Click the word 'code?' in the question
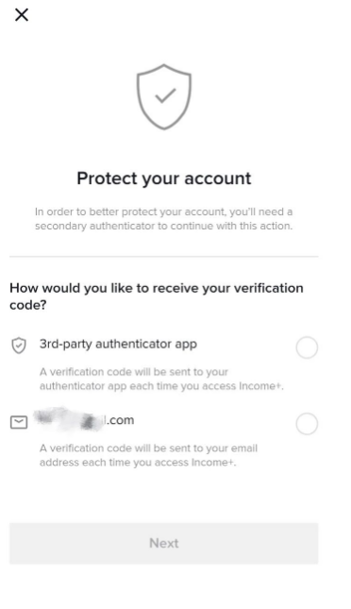351x609 pixels. (28, 305)
